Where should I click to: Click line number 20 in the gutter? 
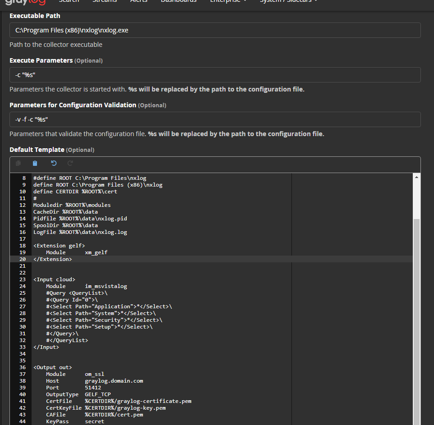click(23, 259)
